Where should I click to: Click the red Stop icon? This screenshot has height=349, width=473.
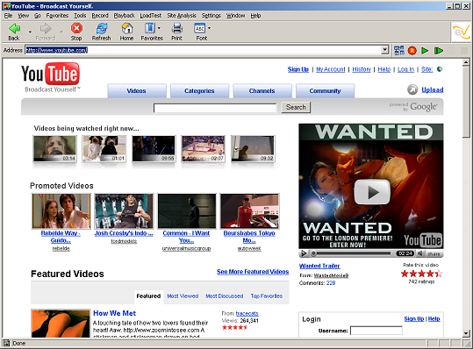click(x=76, y=28)
